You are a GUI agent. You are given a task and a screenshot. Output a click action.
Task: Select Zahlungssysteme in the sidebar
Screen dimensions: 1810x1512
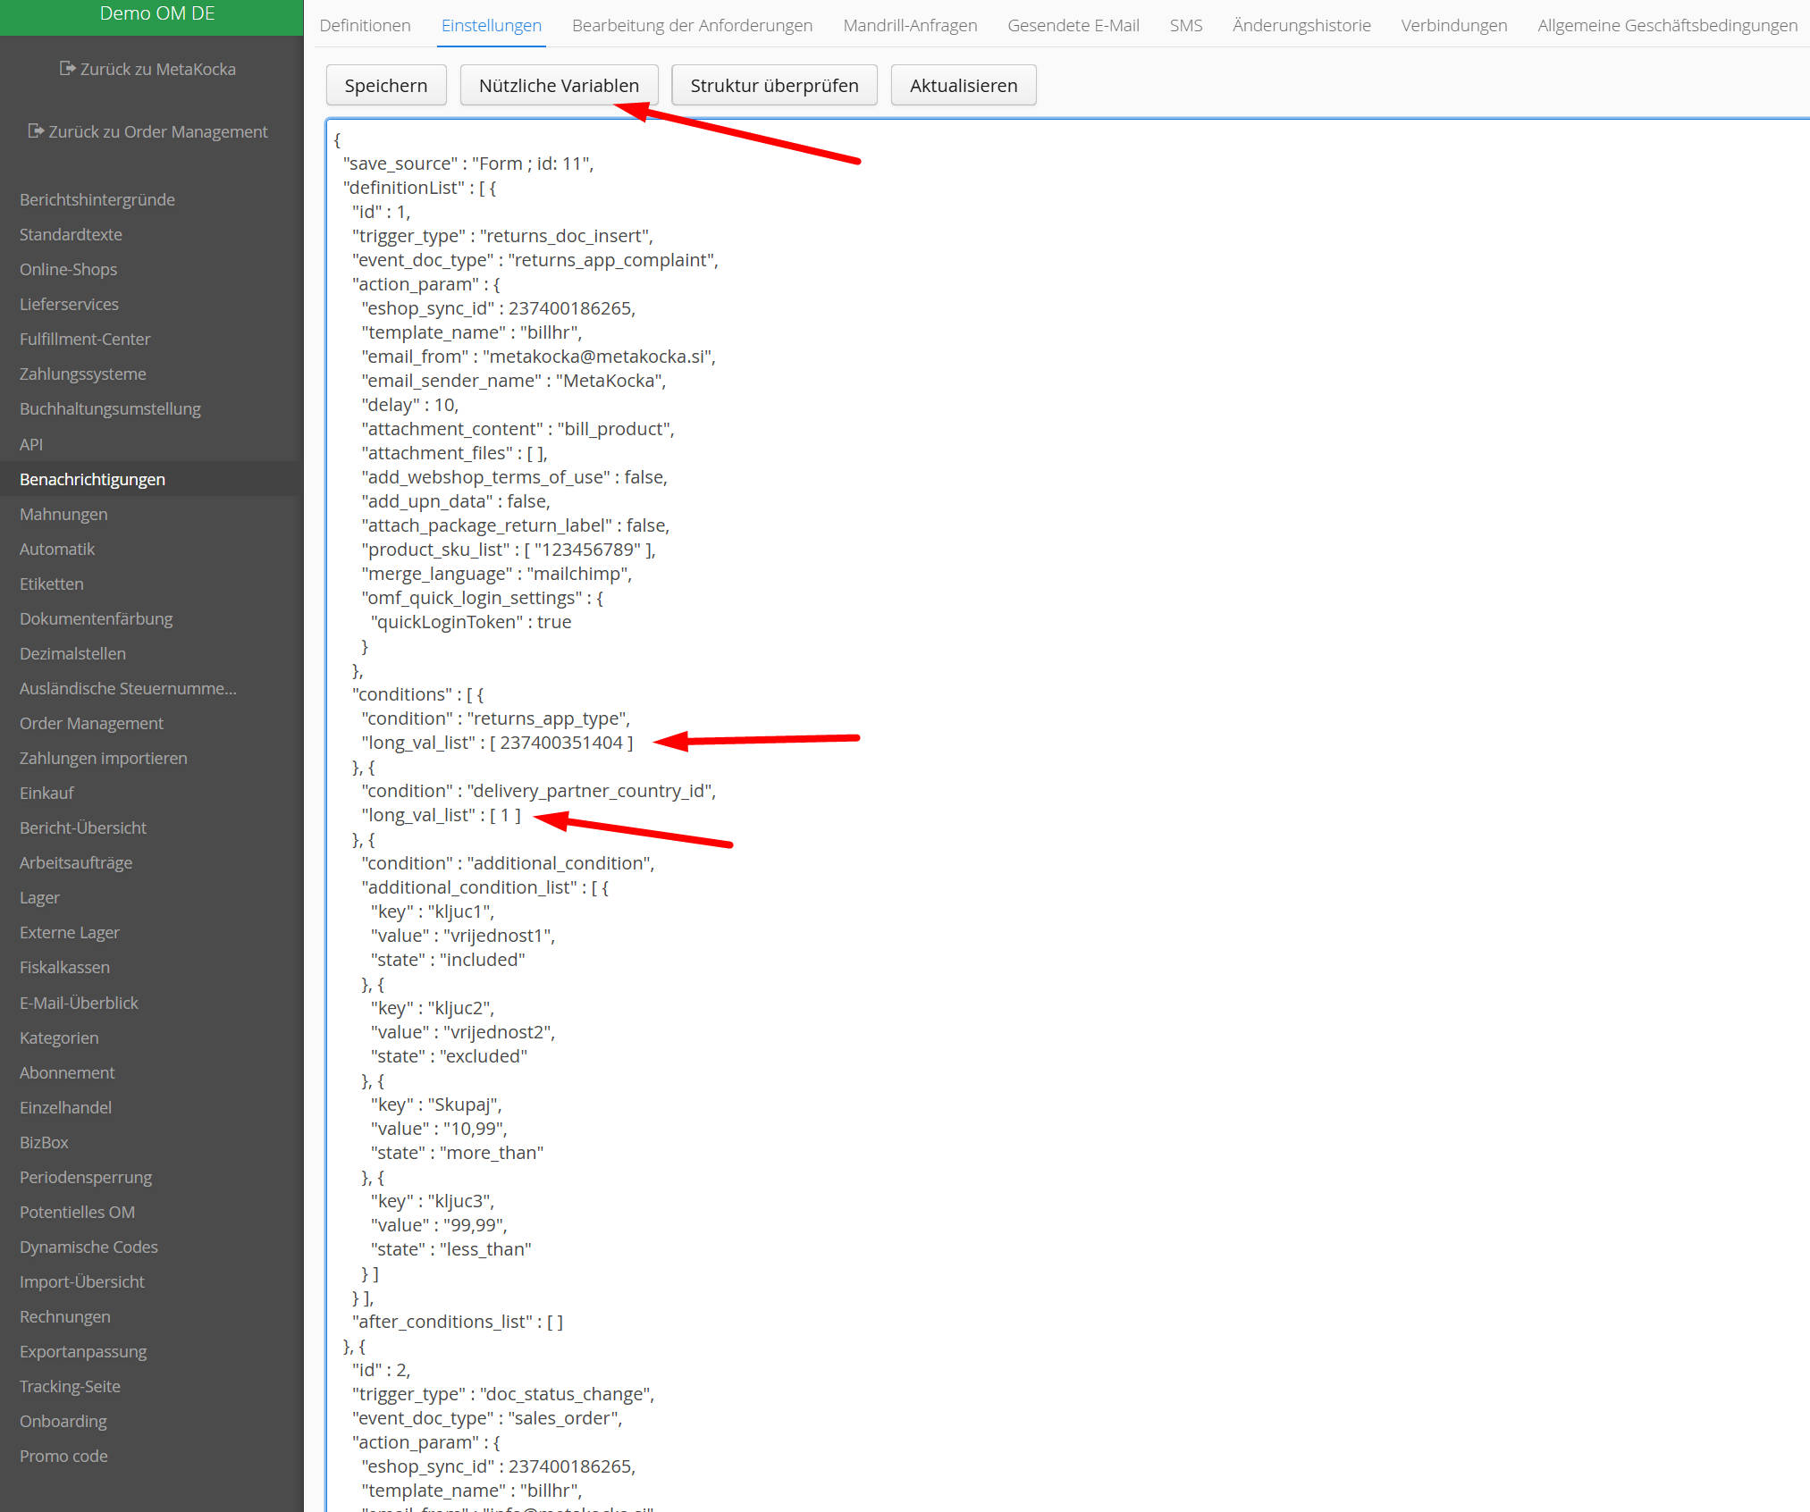83,374
